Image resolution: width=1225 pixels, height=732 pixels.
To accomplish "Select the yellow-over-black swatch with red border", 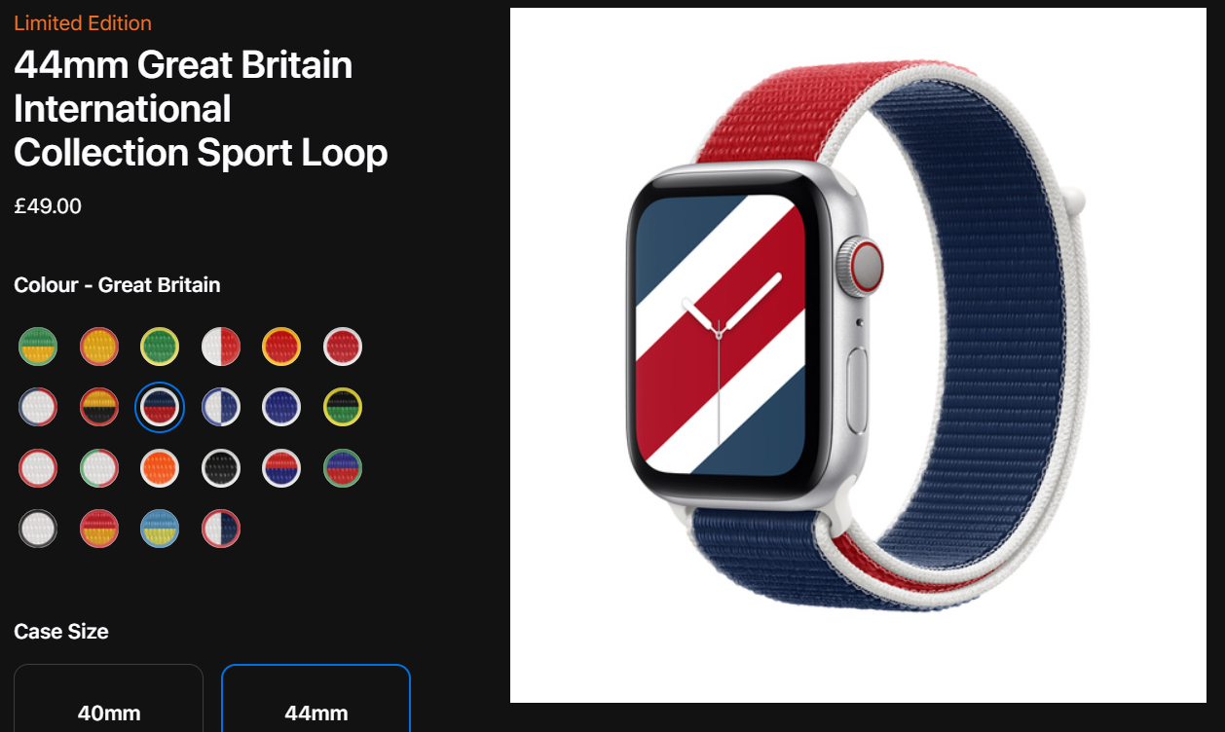I will pos(99,407).
